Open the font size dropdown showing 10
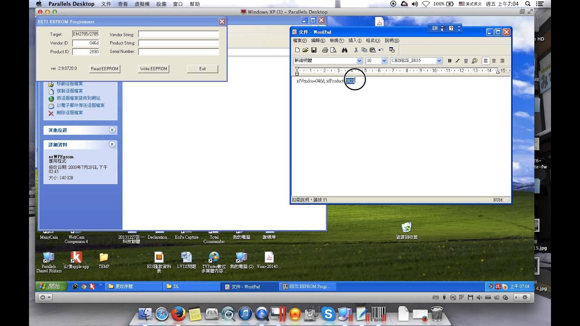Image resolution: width=580 pixels, height=326 pixels. pyautogui.click(x=384, y=61)
